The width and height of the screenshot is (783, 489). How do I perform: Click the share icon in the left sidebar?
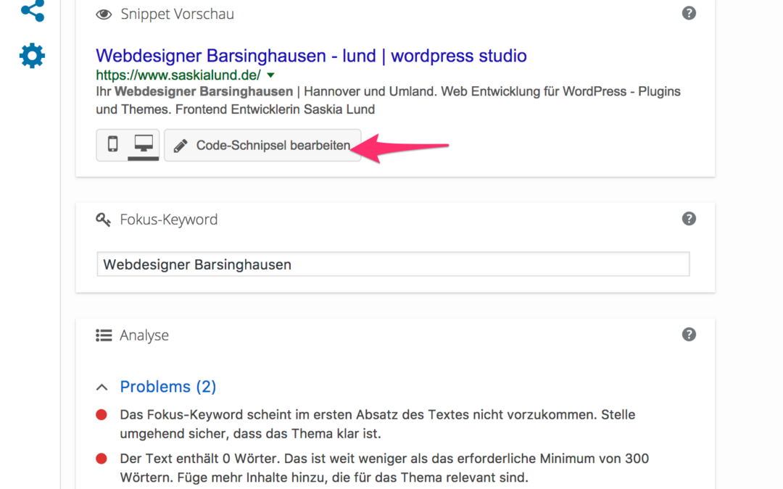[33, 10]
